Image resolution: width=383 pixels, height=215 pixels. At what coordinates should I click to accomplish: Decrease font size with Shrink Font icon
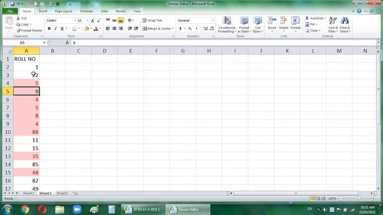[x=99, y=20]
